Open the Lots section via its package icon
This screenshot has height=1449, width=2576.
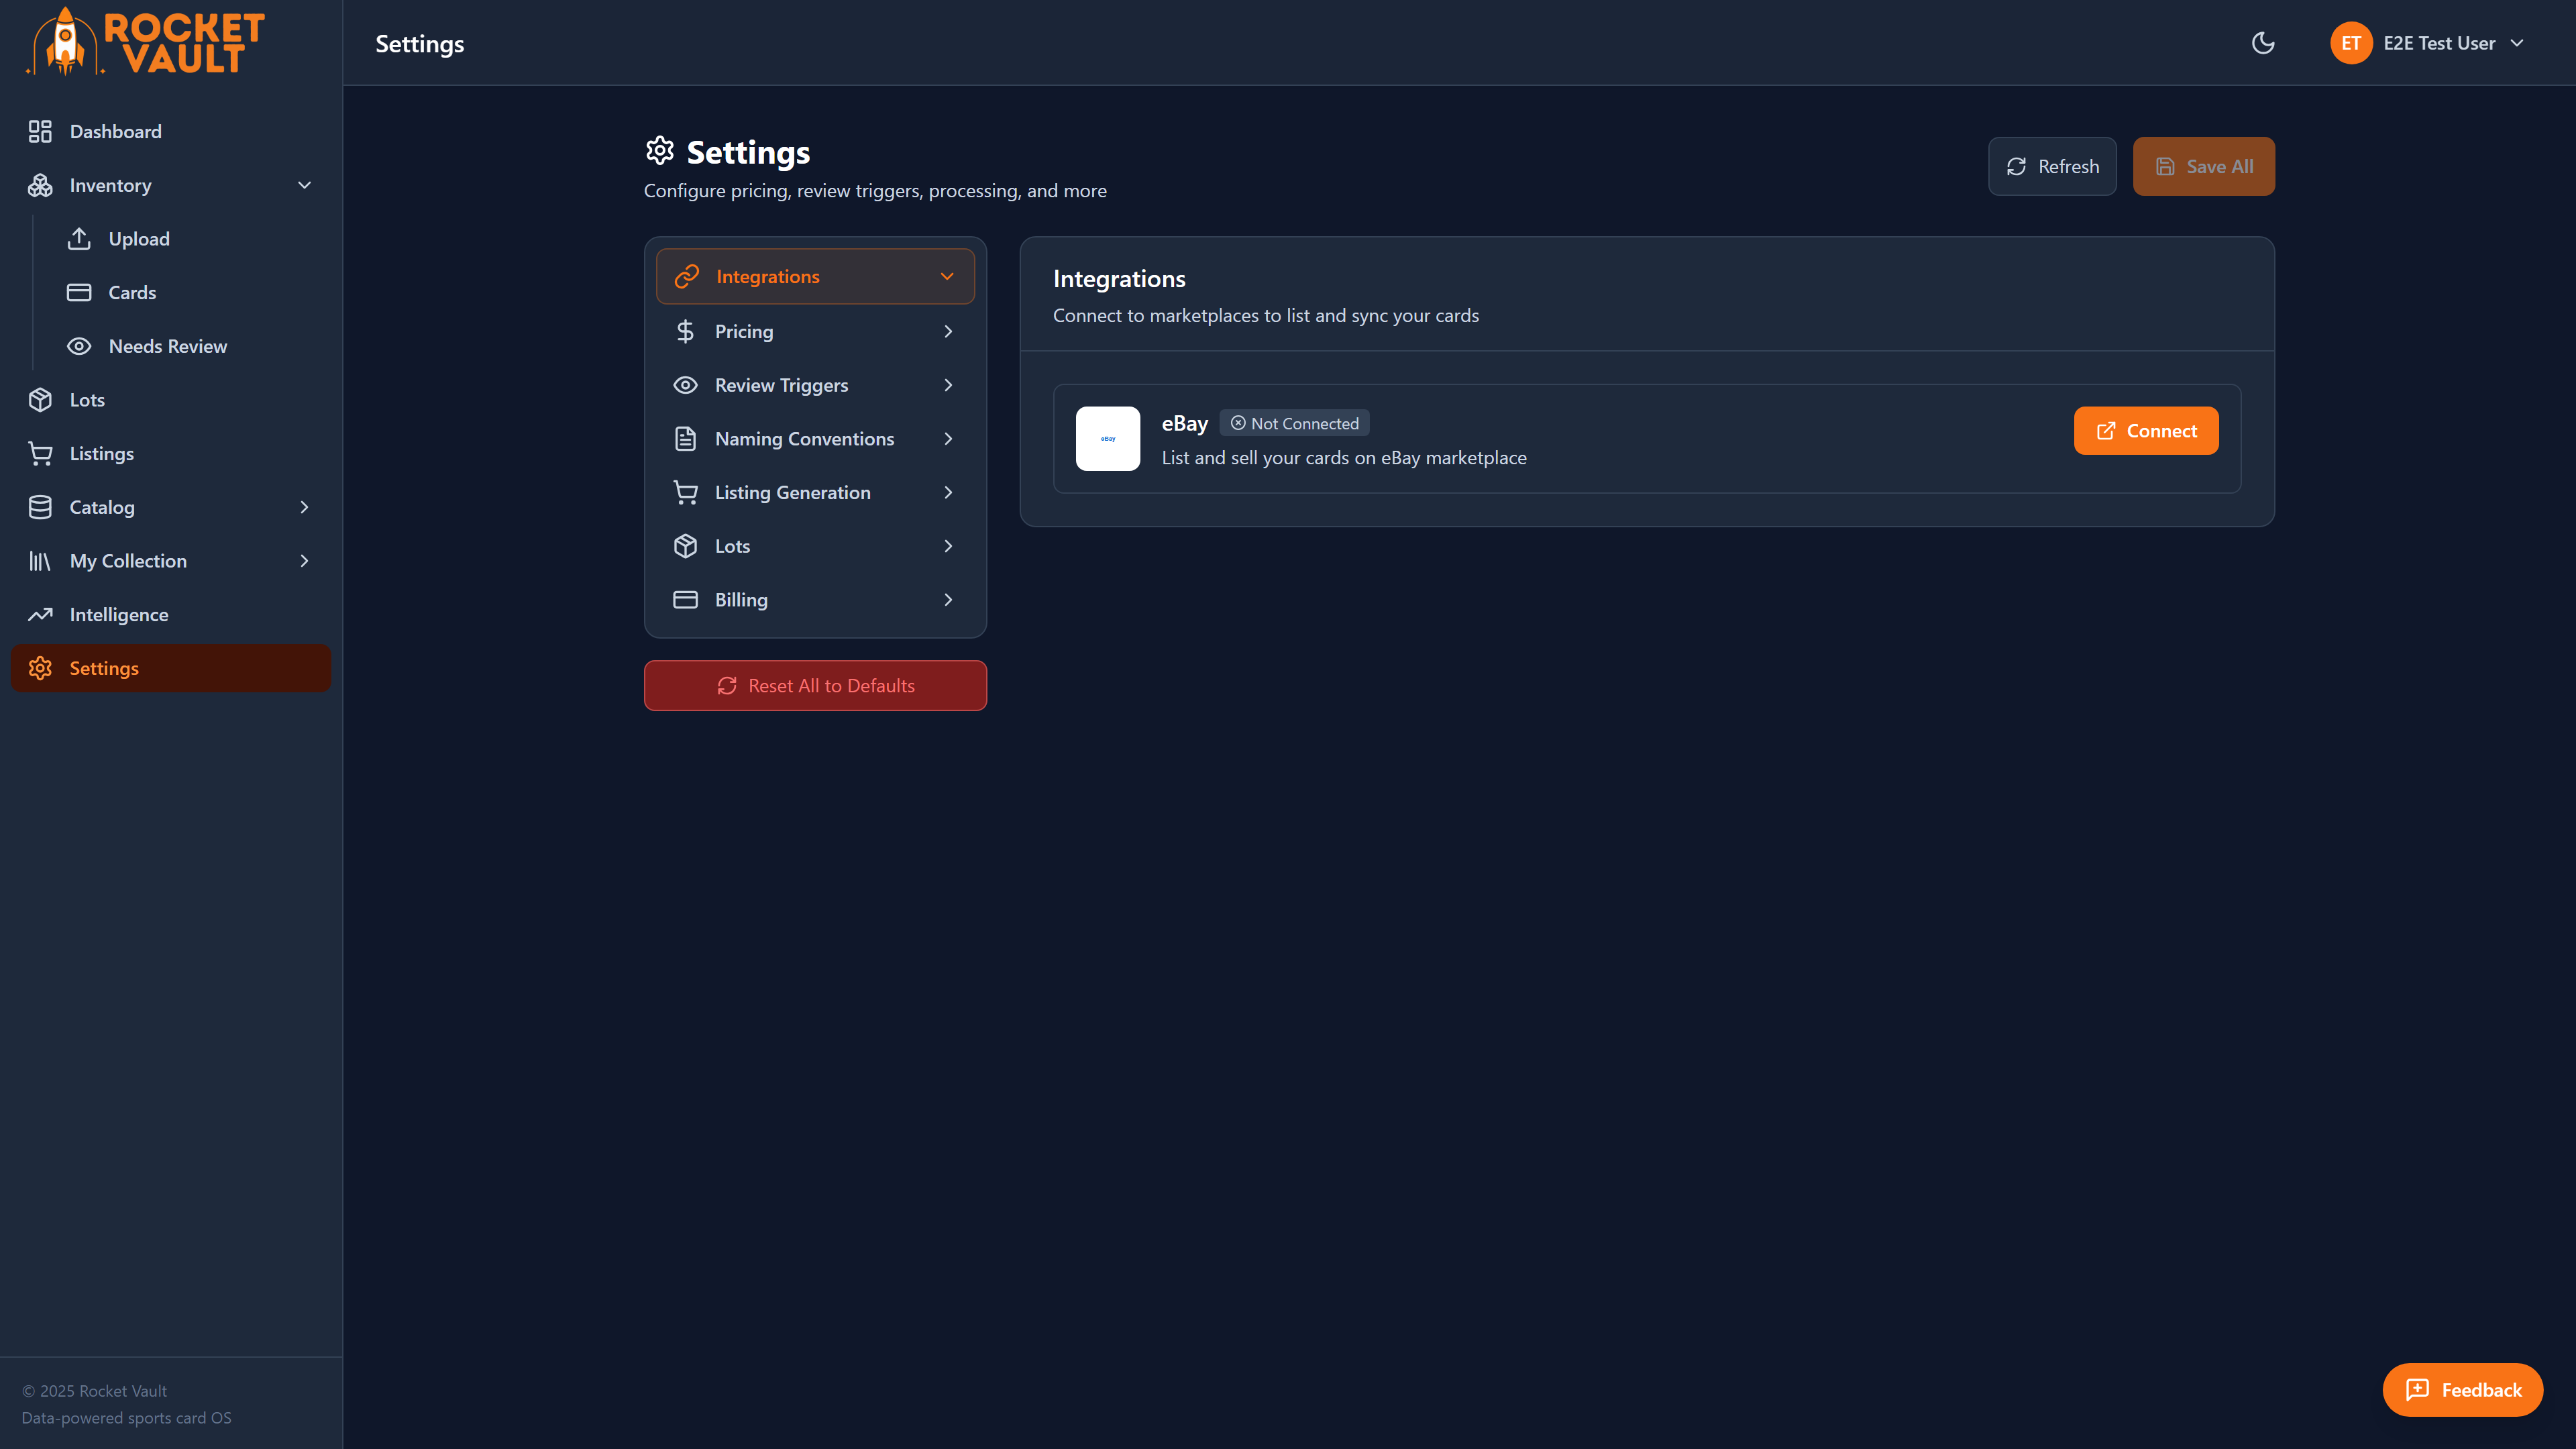[x=40, y=399]
